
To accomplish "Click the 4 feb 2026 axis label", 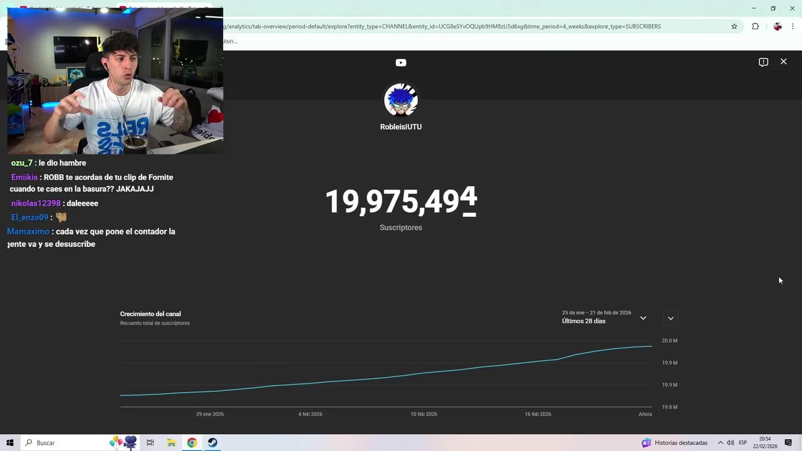I will tap(310, 414).
